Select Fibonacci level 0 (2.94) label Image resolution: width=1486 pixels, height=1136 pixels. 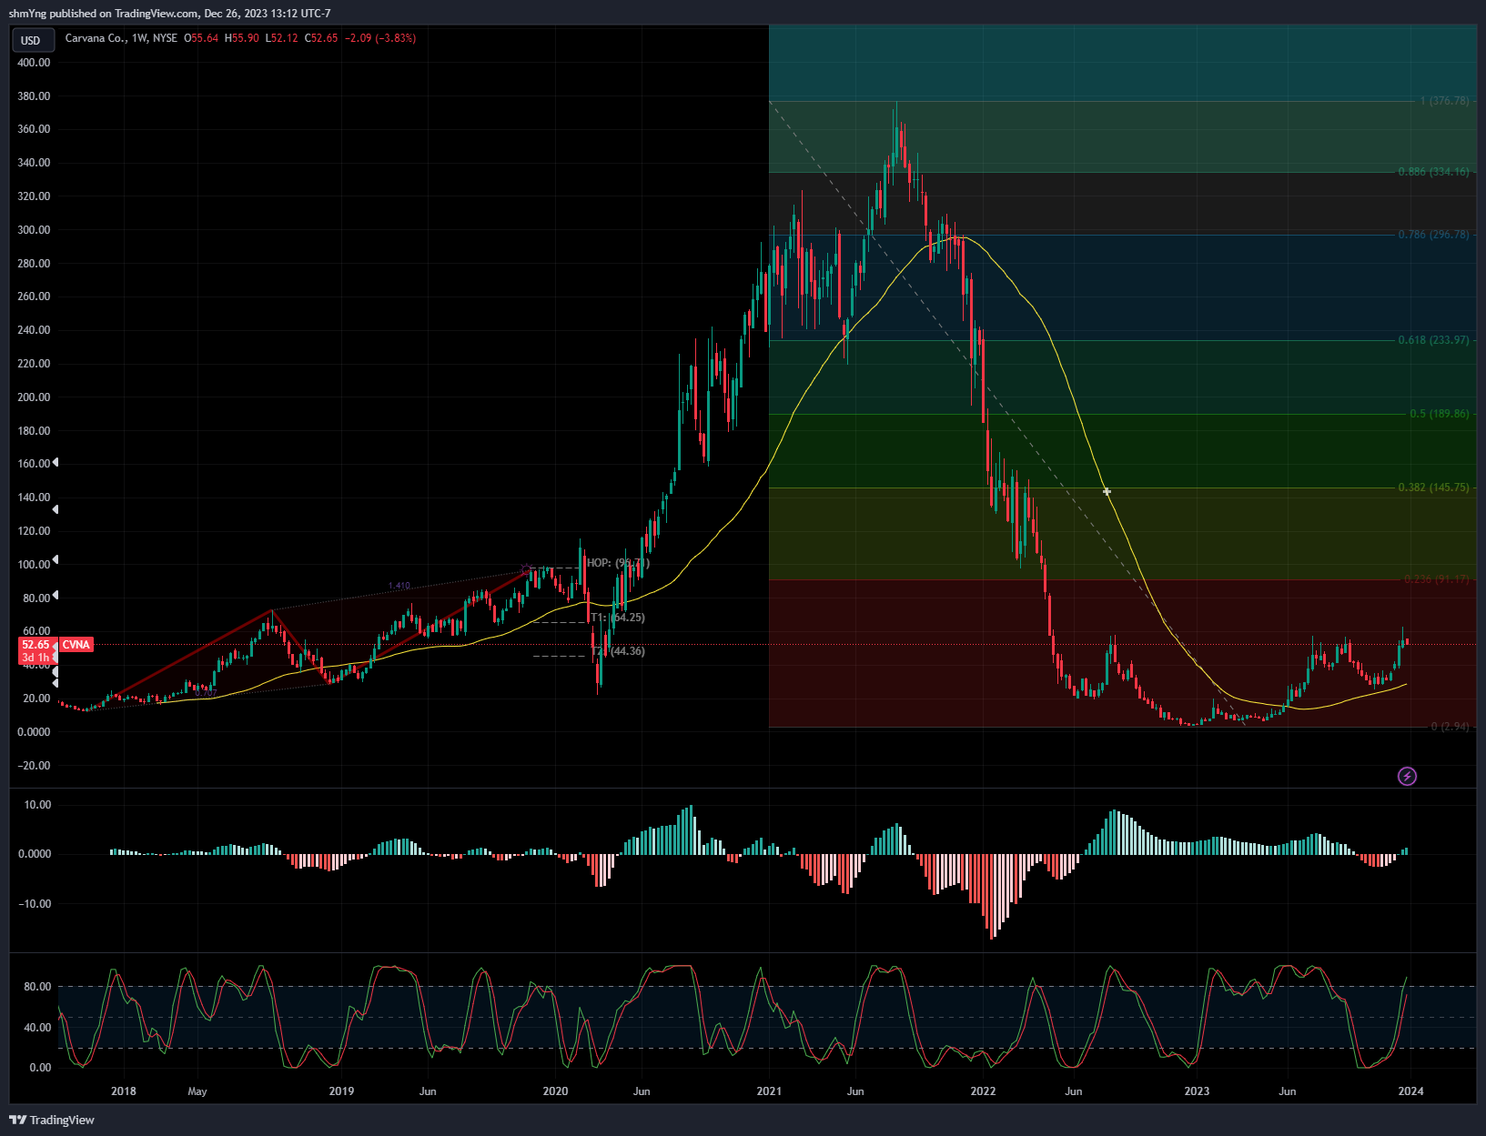(1450, 727)
